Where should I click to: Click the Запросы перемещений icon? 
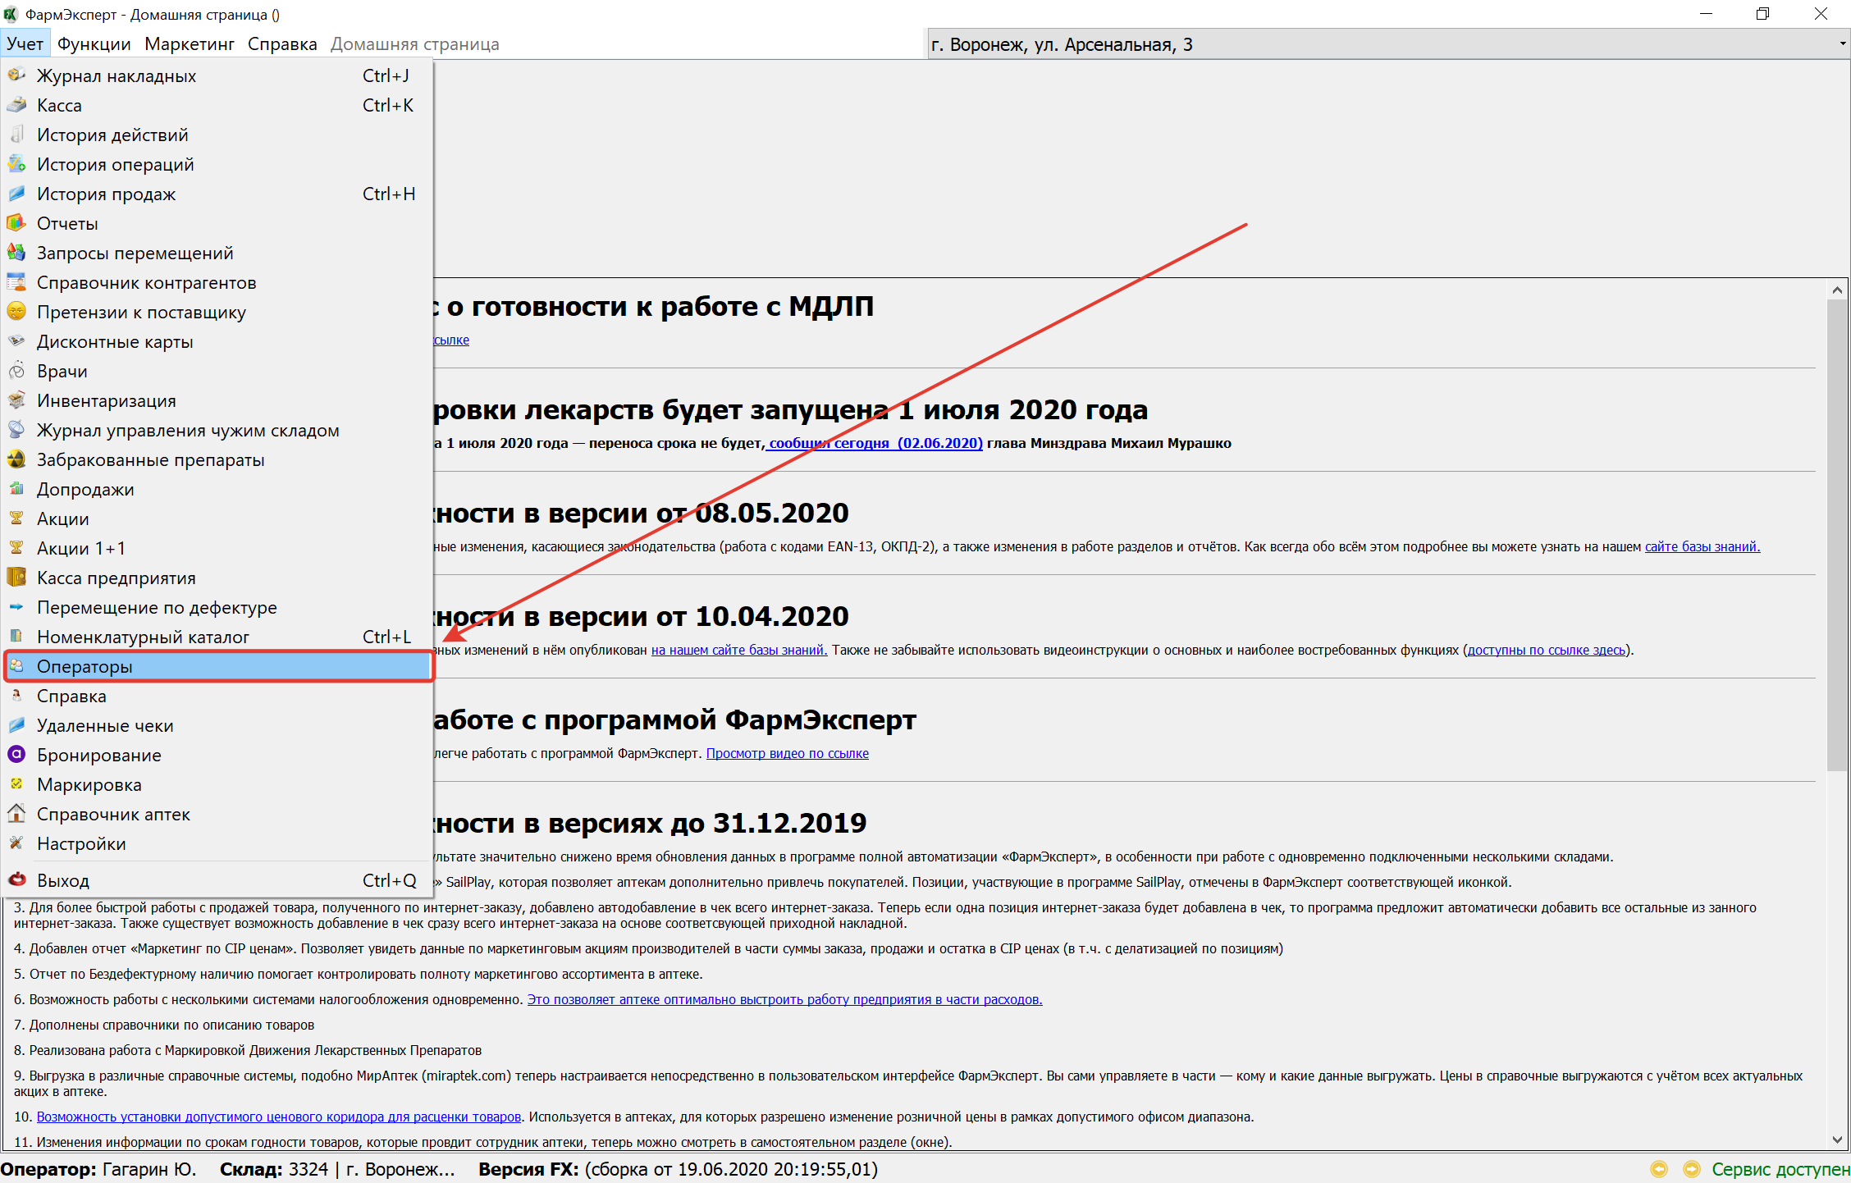point(16,253)
